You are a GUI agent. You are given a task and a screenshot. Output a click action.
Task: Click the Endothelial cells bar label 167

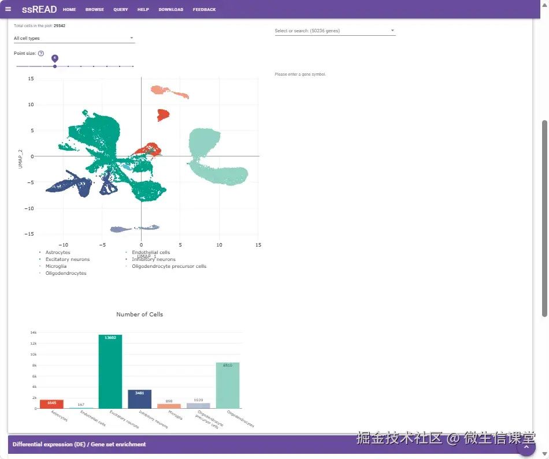pyautogui.click(x=81, y=404)
